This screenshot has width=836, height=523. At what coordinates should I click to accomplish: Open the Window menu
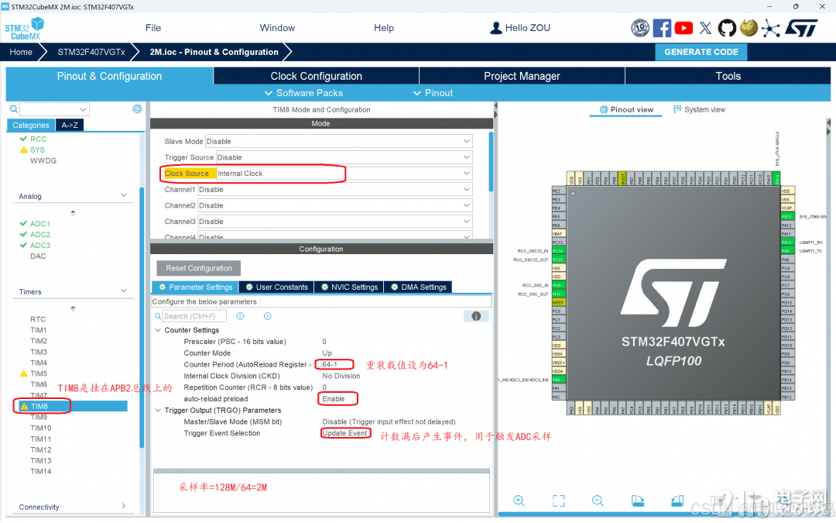click(277, 28)
